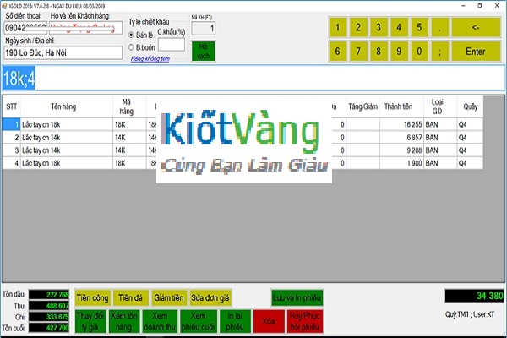
Task: Open the Hàng không tem link
Action: [150, 58]
